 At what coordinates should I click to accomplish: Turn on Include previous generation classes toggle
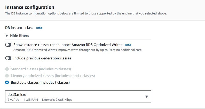point(8,58)
